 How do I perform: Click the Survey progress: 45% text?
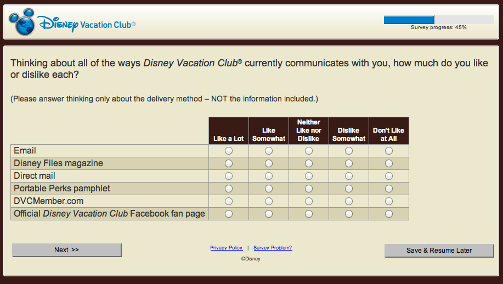(x=438, y=27)
